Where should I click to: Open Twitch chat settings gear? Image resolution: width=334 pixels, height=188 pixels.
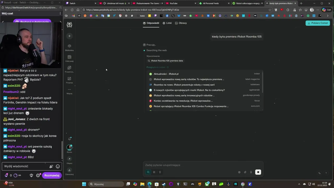(38, 175)
